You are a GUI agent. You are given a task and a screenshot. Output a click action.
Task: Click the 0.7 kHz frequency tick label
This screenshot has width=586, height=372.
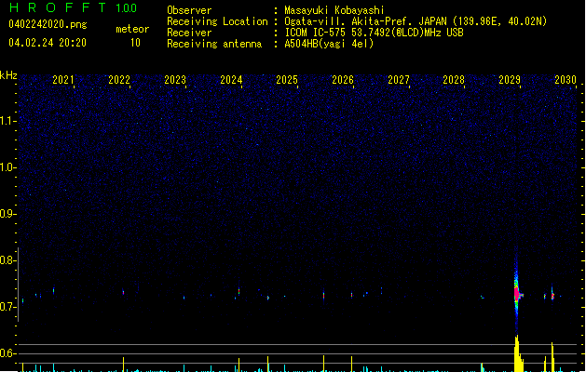7,307
